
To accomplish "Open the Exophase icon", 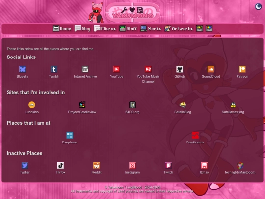I will click(x=70, y=135).
